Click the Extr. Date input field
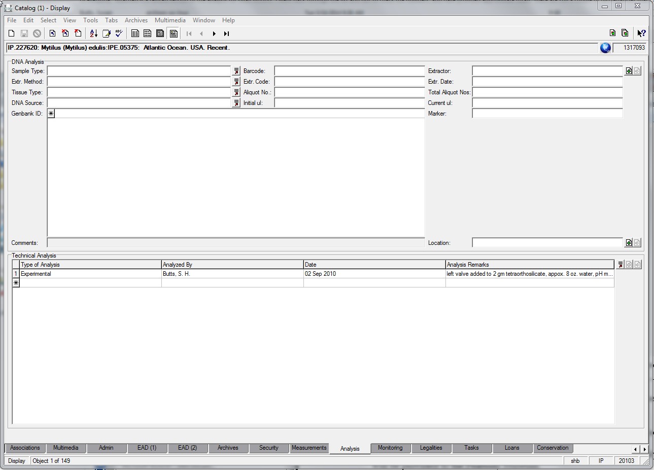 point(547,82)
